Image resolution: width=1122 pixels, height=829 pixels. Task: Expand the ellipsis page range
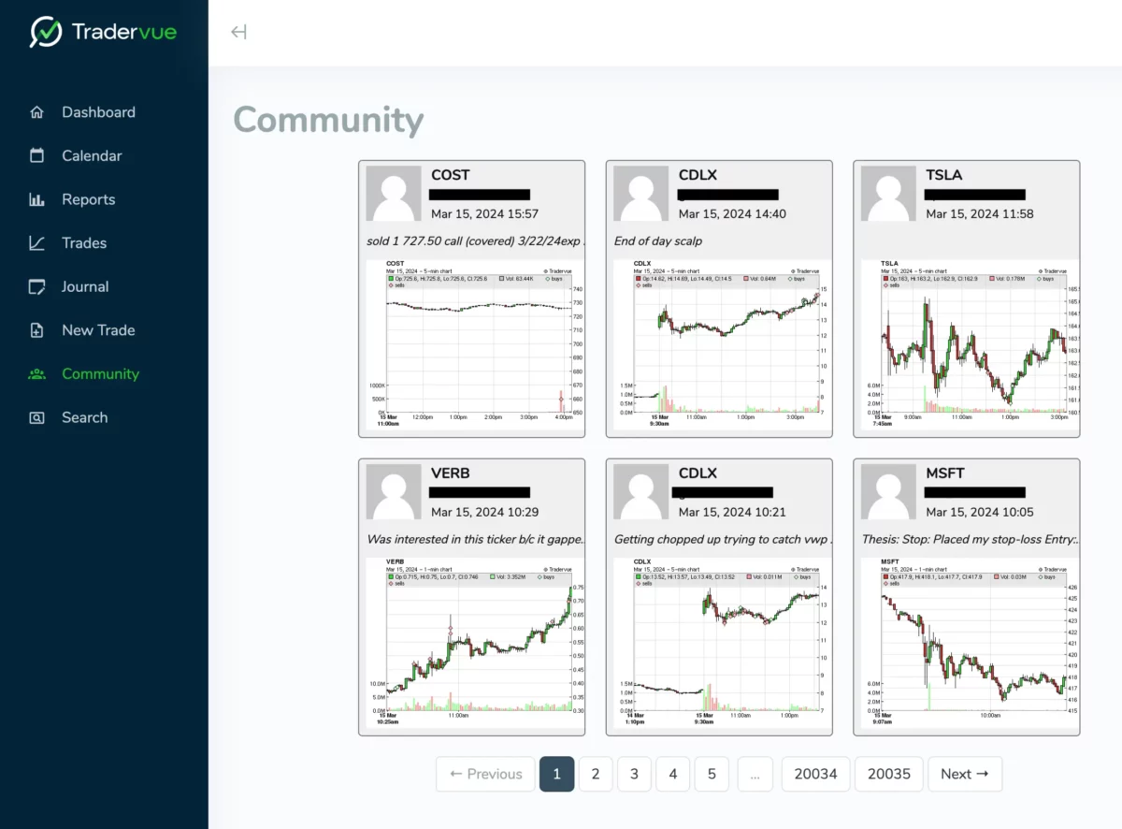[755, 774]
